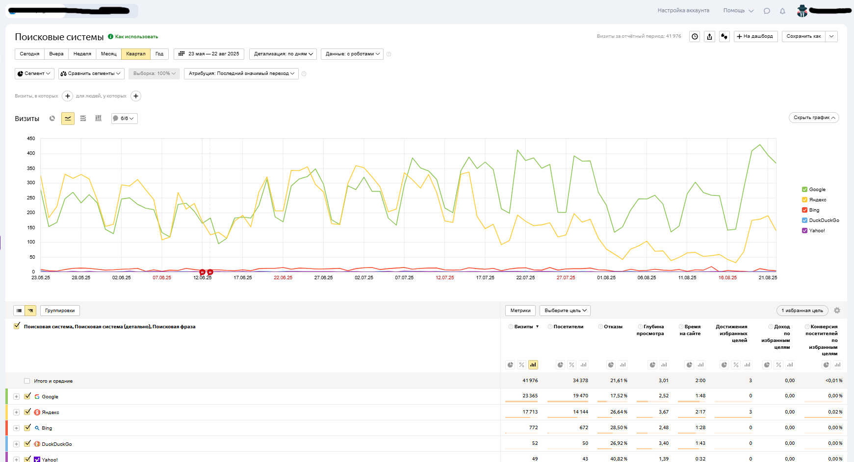Open the notifications bell icon

point(782,11)
